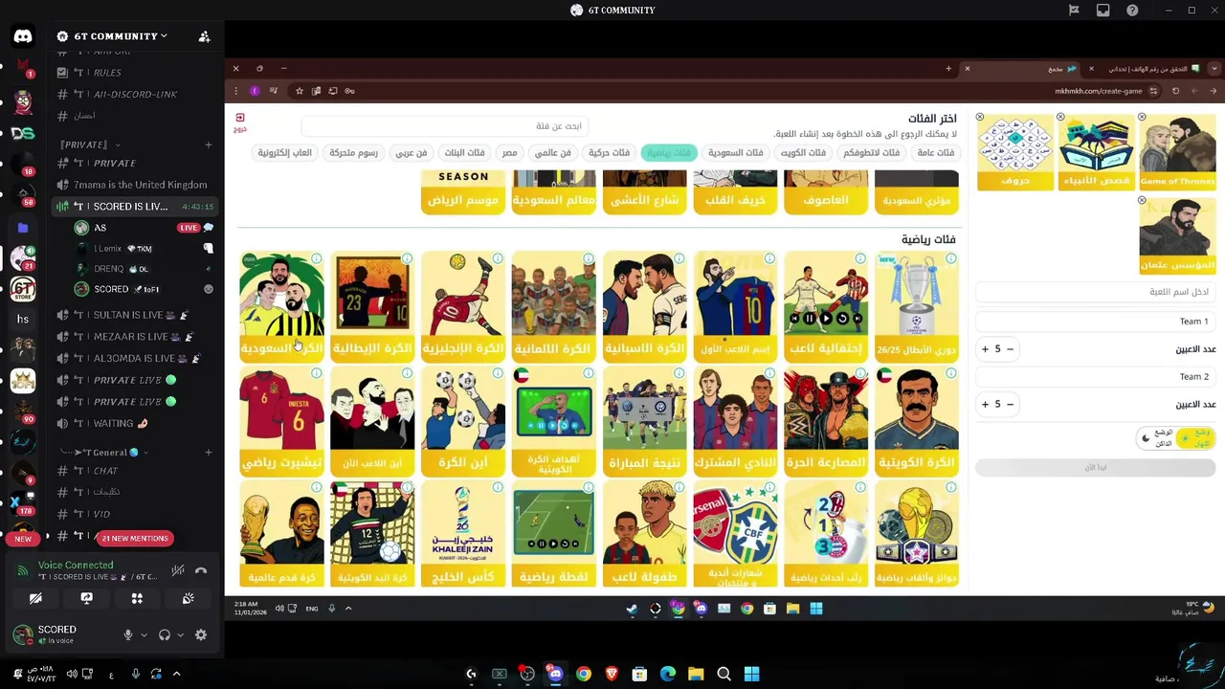Decrease Team 1 player count with minus

point(1010,349)
